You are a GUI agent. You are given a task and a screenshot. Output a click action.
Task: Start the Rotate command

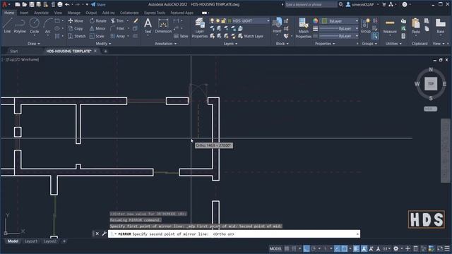98,20
